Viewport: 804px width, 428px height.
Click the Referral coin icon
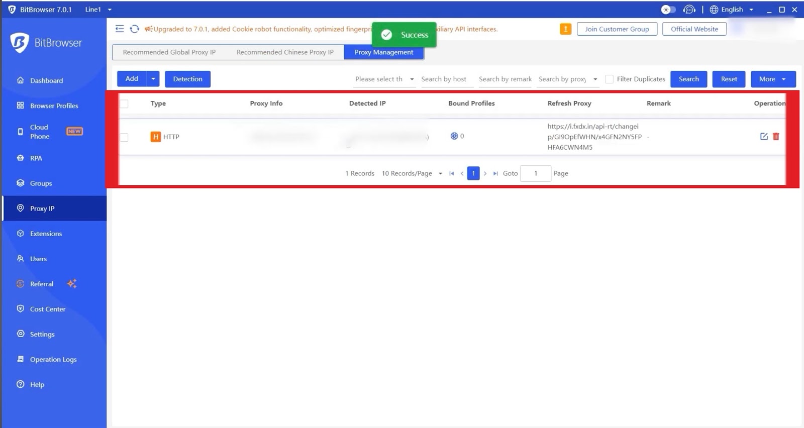tap(21, 284)
